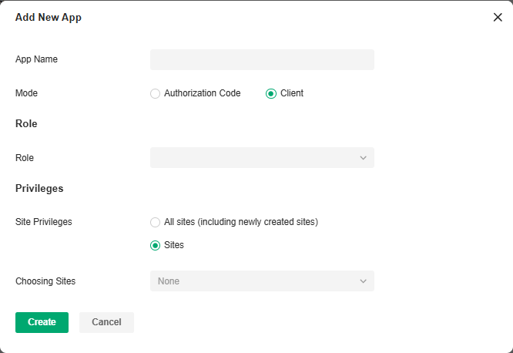Image resolution: width=513 pixels, height=353 pixels.
Task: Click the Choosing Sites label
Action: coord(45,281)
